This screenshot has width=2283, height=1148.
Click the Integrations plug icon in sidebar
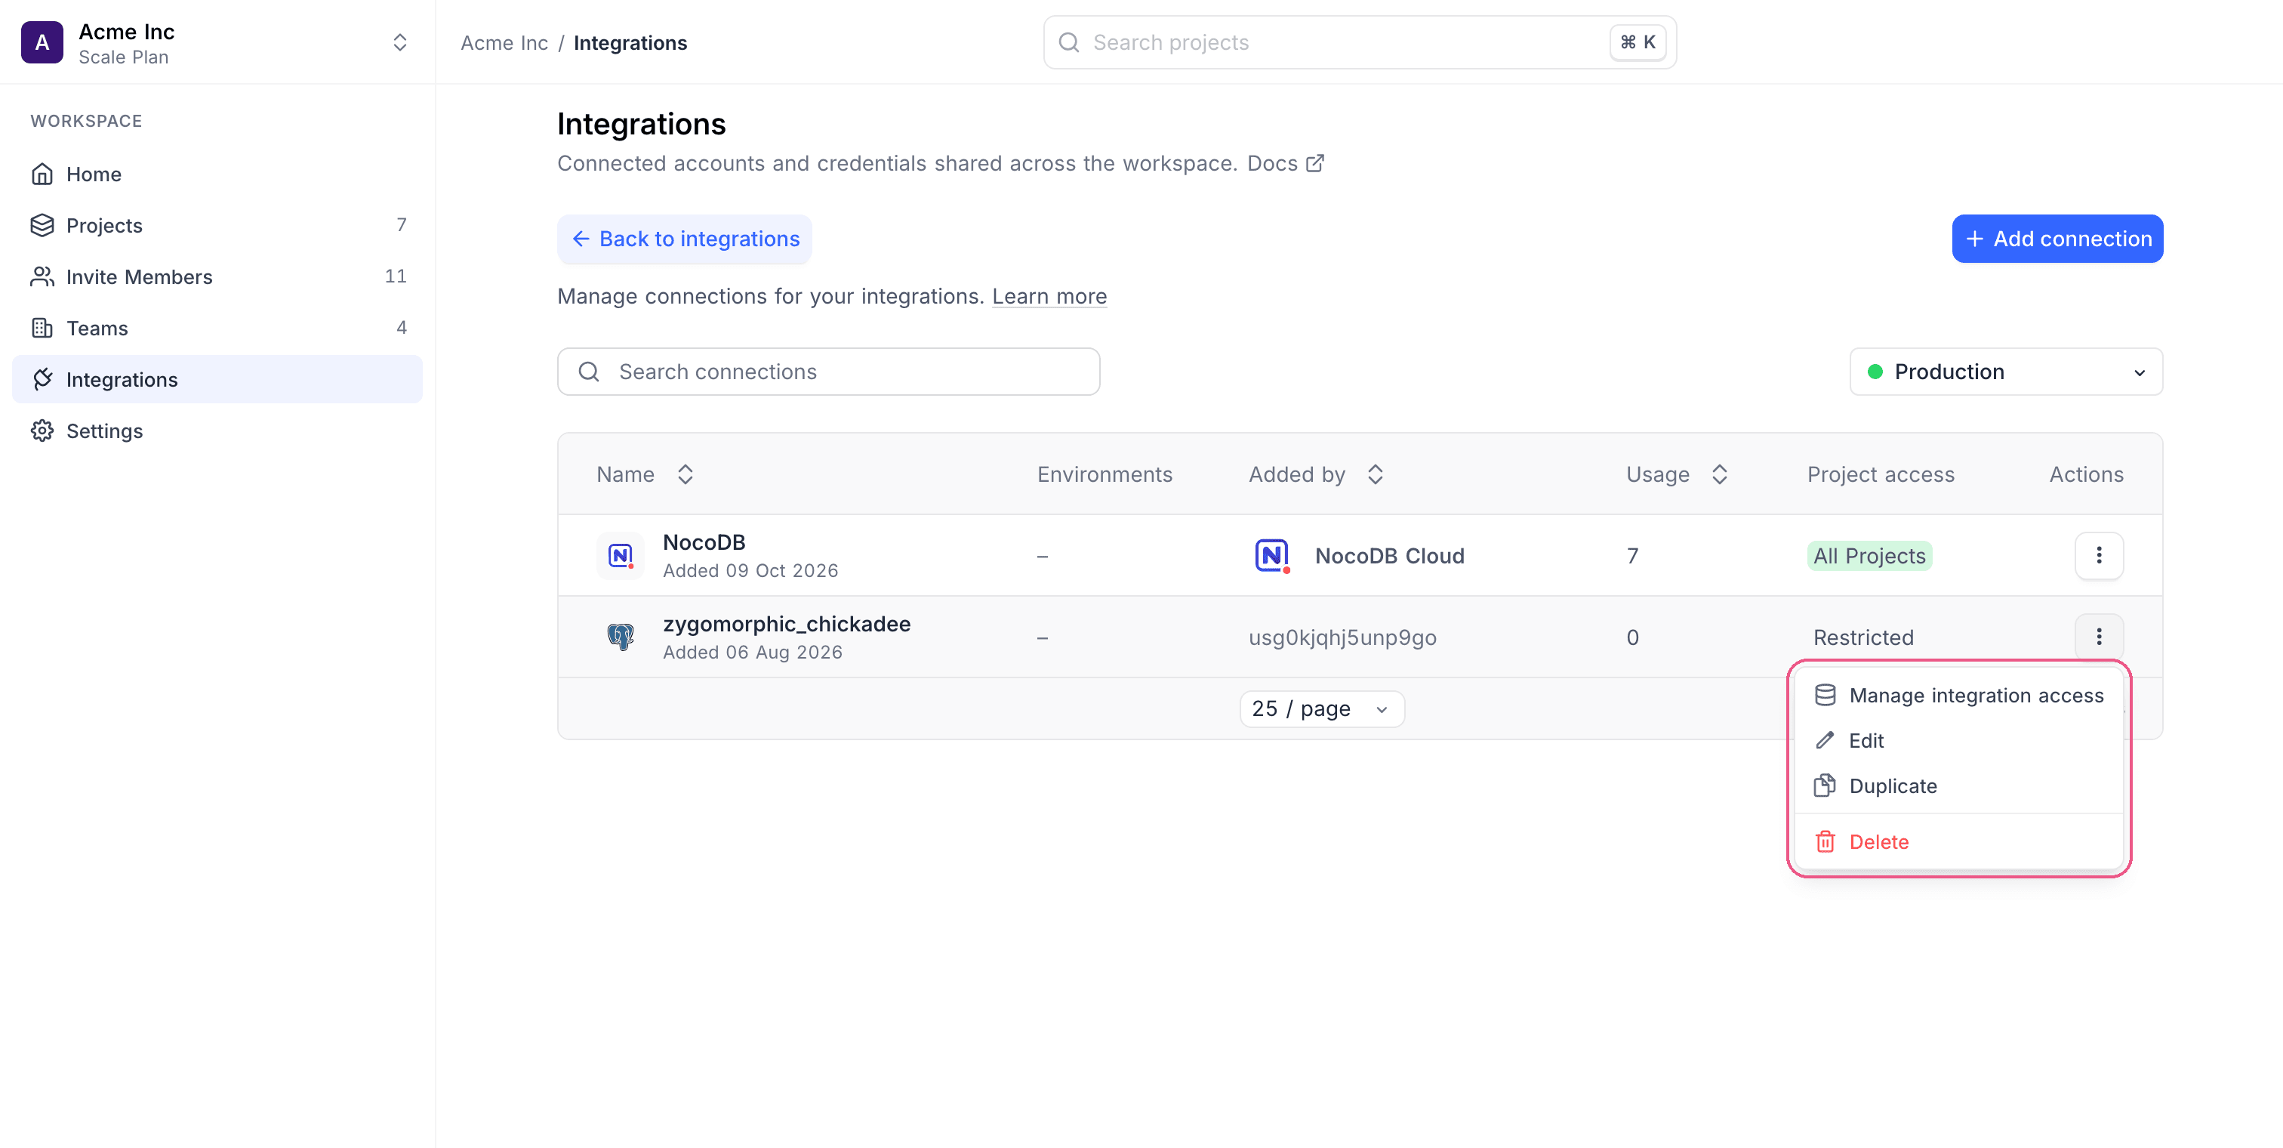(42, 379)
